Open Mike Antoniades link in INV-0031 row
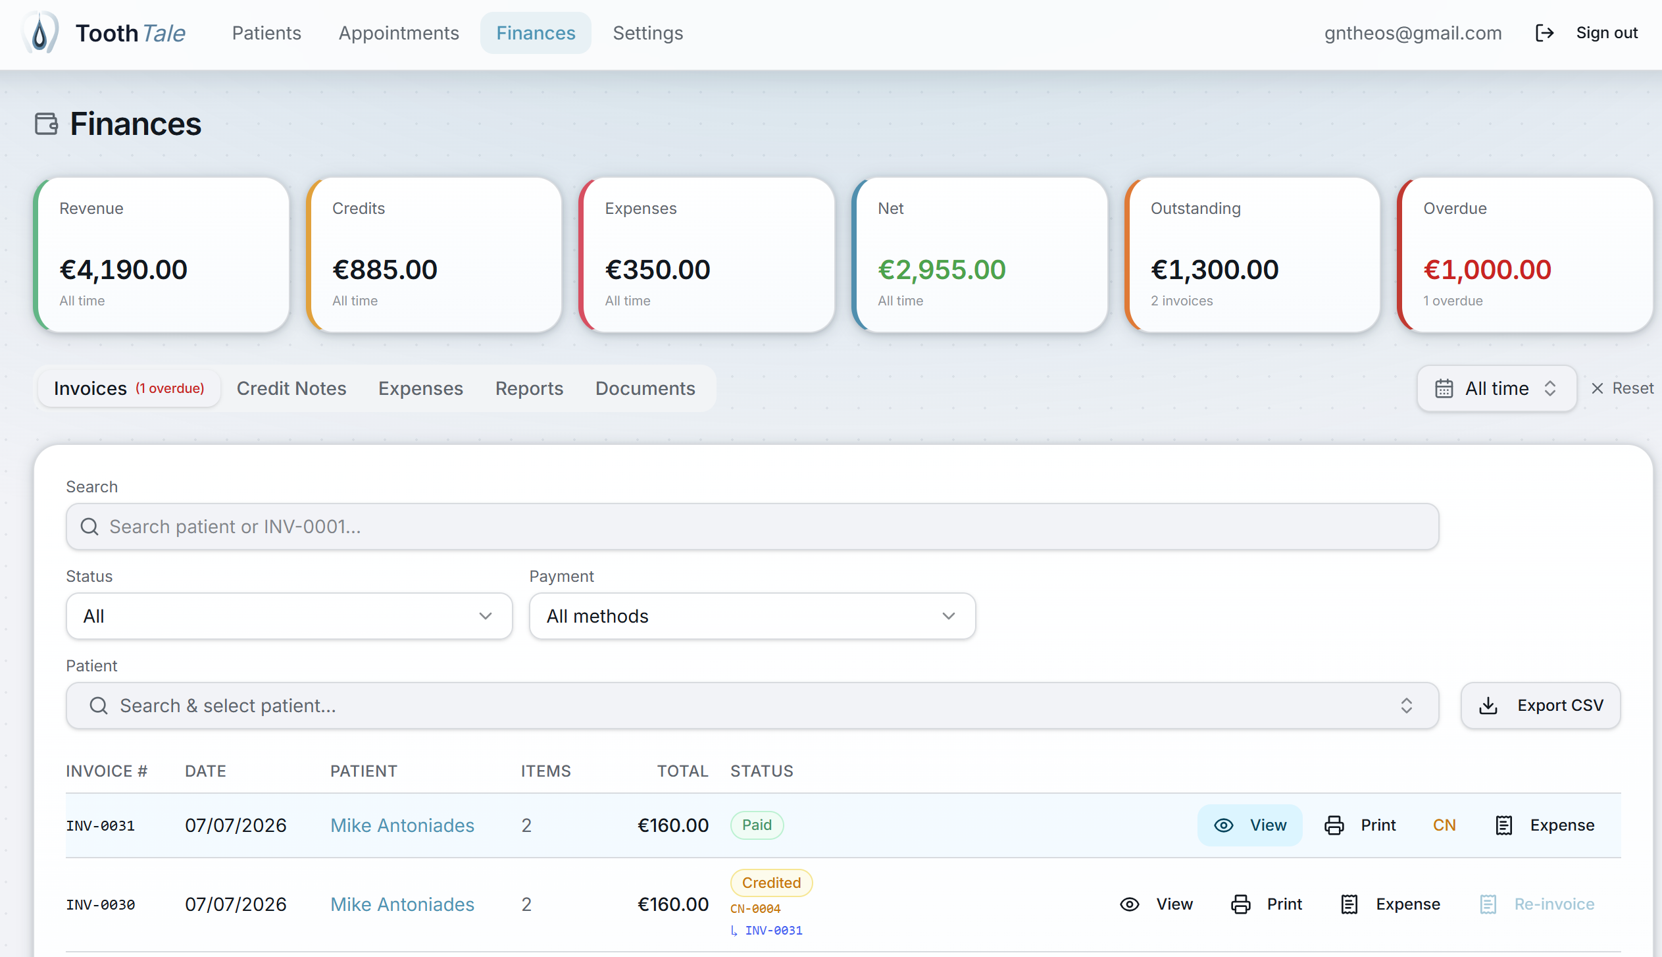Screen dimensions: 1662x957 coord(402,825)
